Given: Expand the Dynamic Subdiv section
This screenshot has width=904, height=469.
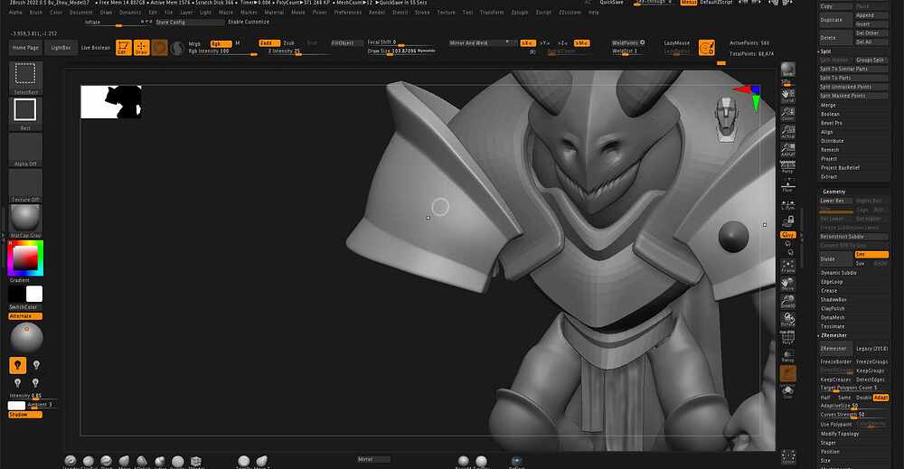Looking at the screenshot, I should click(x=839, y=273).
